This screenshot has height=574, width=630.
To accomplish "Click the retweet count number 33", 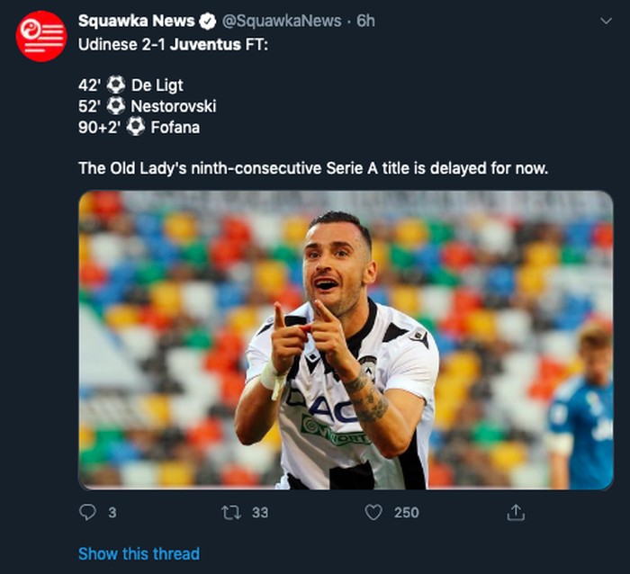I will [260, 513].
